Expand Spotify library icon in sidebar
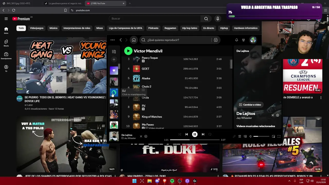The width and height of the screenshot is (329, 185). tap(114, 51)
